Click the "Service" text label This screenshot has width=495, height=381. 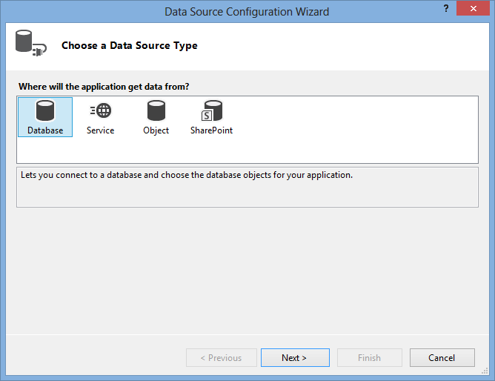pyautogui.click(x=100, y=130)
